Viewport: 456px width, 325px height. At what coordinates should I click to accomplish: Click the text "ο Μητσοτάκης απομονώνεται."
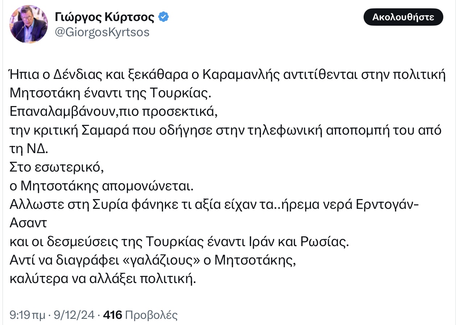[x=102, y=186]
